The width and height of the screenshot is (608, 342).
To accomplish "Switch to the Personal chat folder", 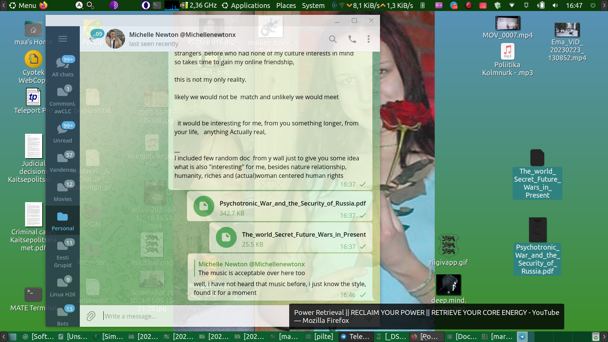I will pyautogui.click(x=63, y=220).
